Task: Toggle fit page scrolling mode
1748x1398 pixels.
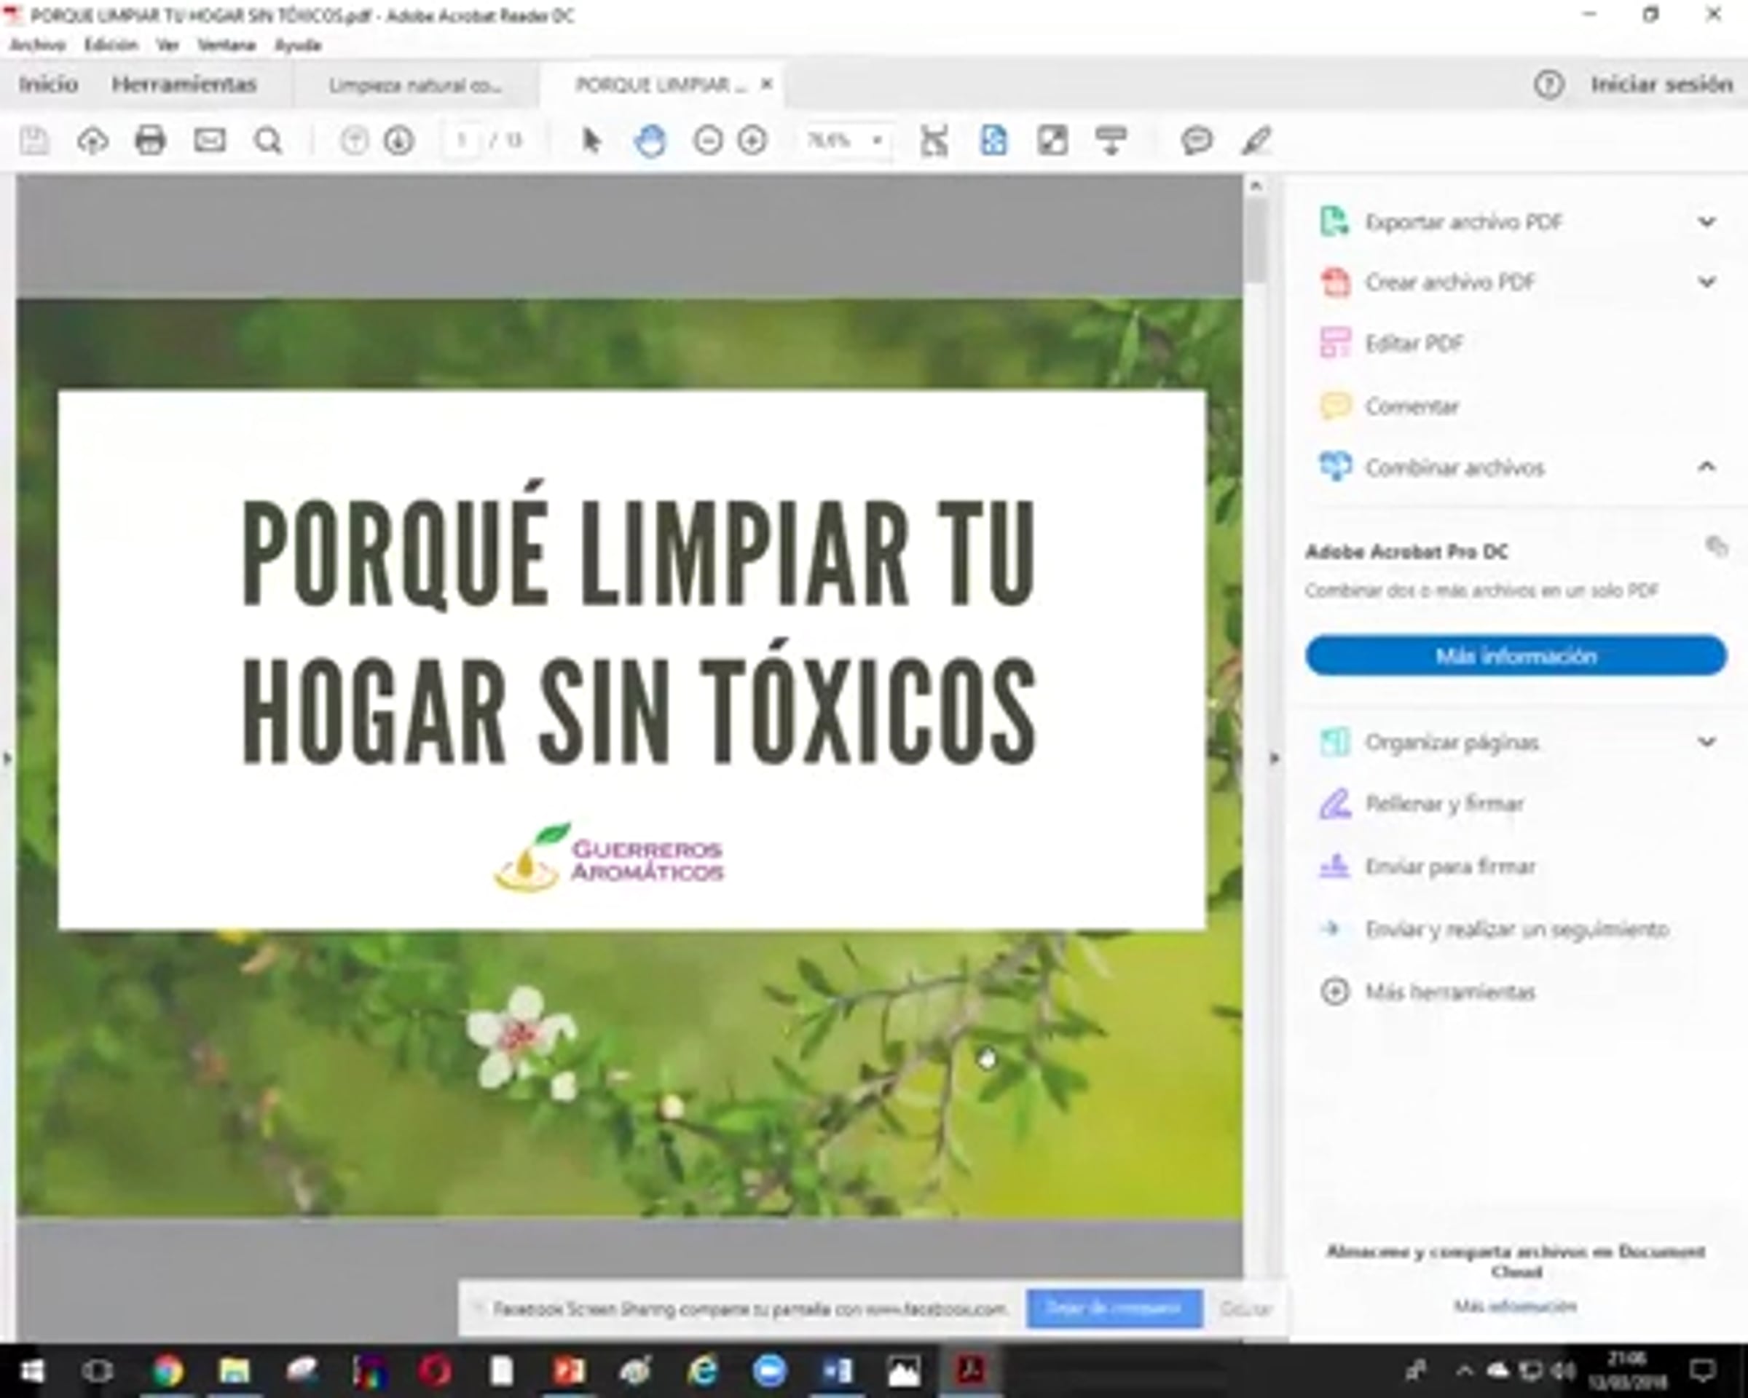Action: pos(994,141)
